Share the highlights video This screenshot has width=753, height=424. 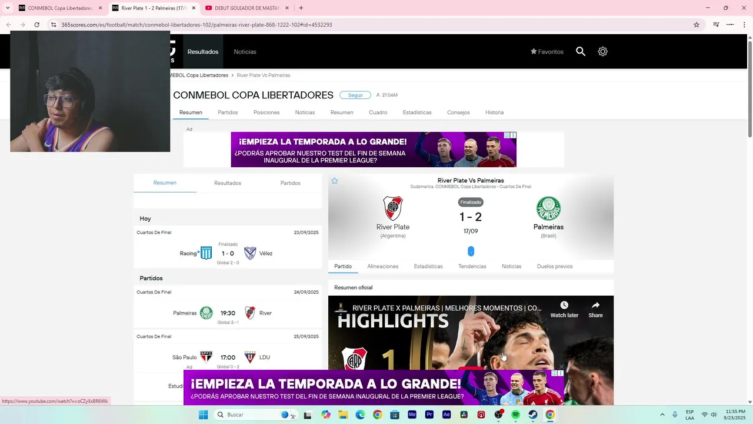tap(595, 309)
